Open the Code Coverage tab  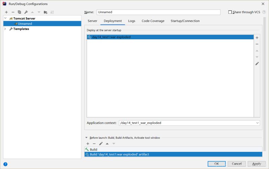tap(153, 21)
